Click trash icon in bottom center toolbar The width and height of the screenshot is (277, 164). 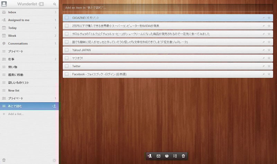click(183, 156)
